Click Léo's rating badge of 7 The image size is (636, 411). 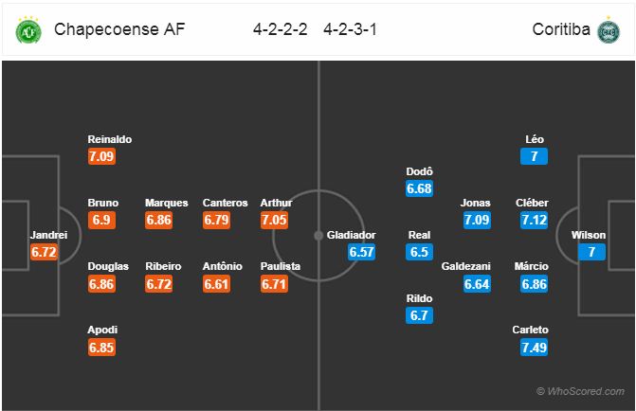(535, 156)
